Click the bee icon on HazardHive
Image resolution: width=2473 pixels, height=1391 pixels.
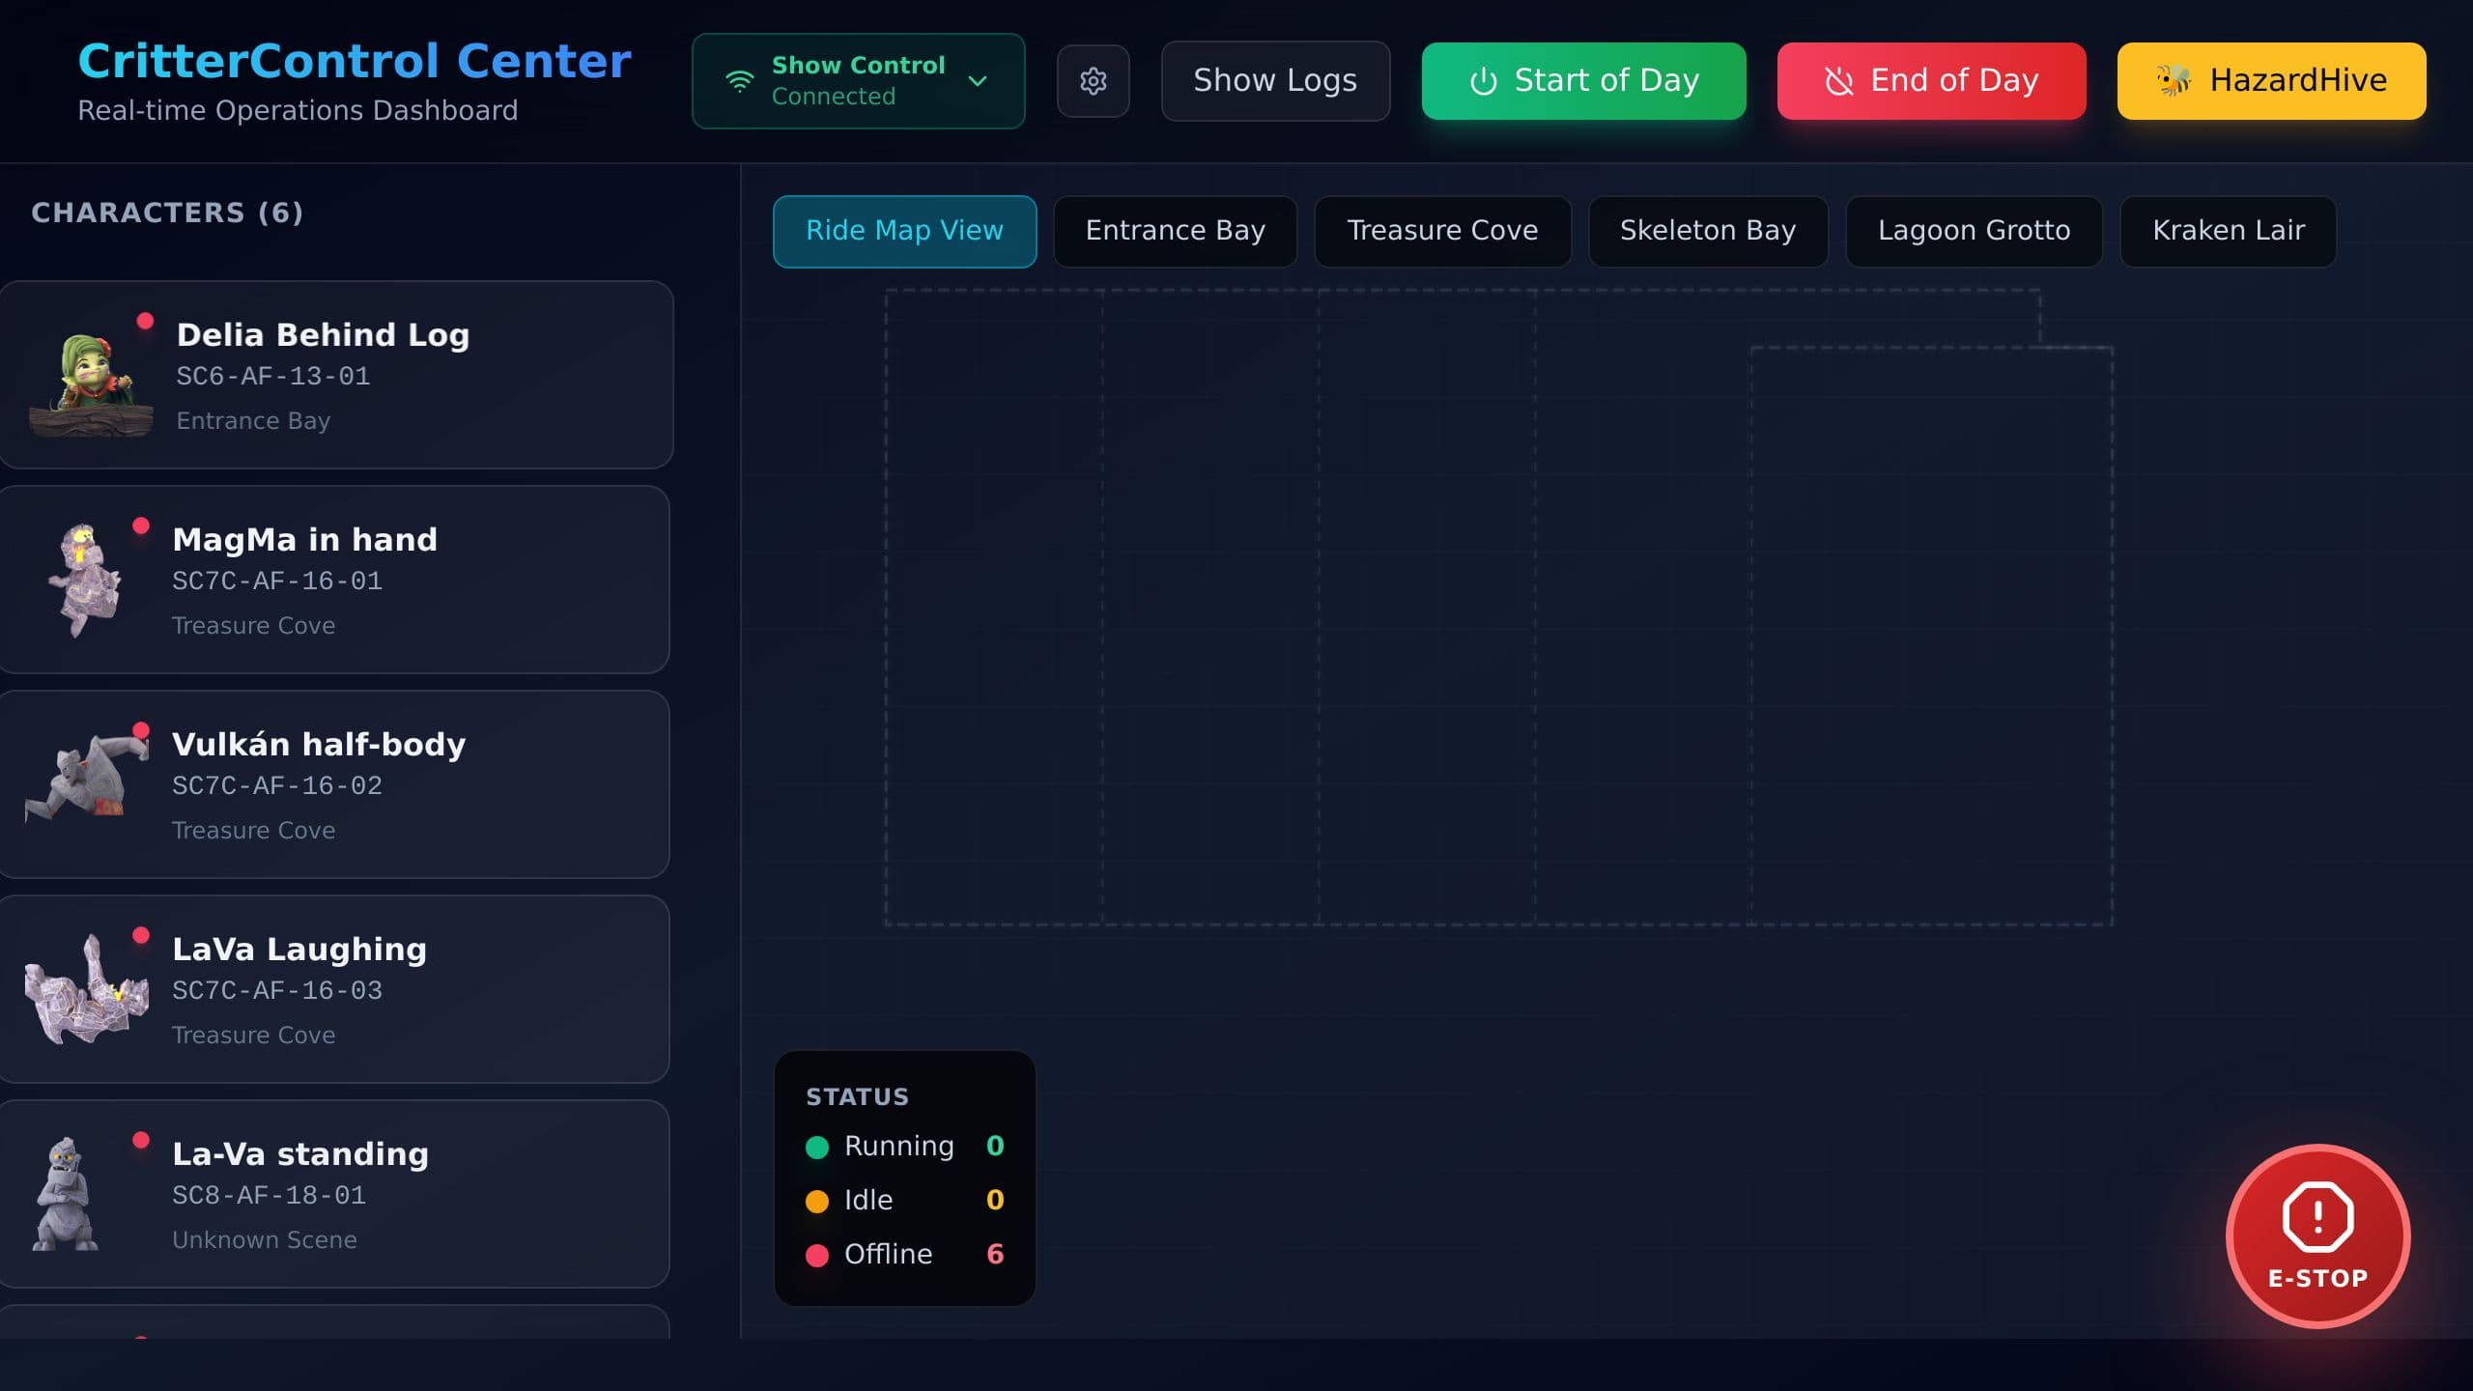(x=2174, y=80)
